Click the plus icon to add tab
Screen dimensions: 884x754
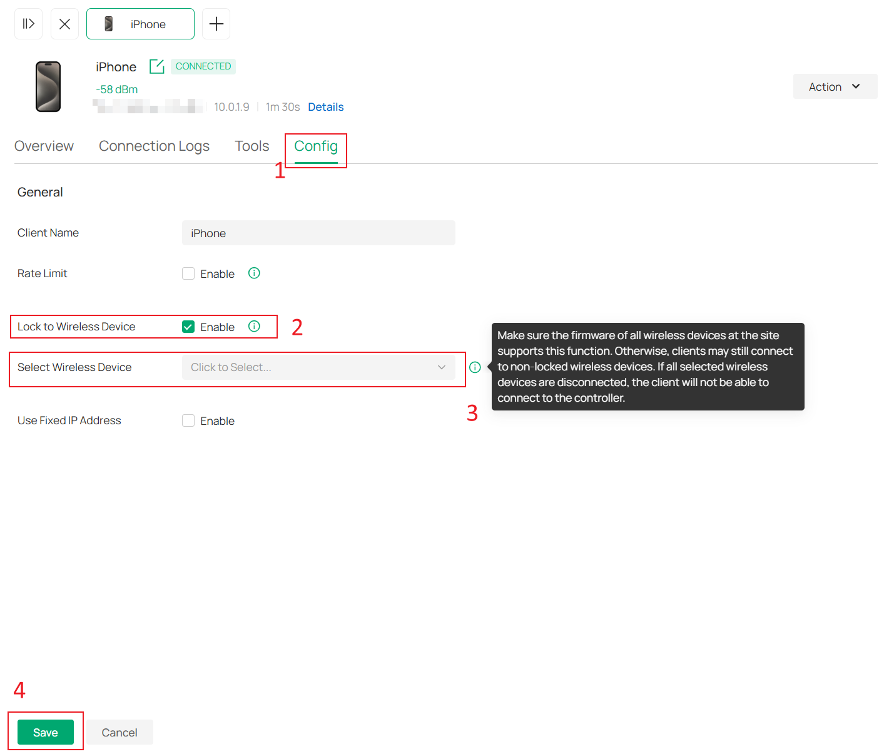(216, 24)
